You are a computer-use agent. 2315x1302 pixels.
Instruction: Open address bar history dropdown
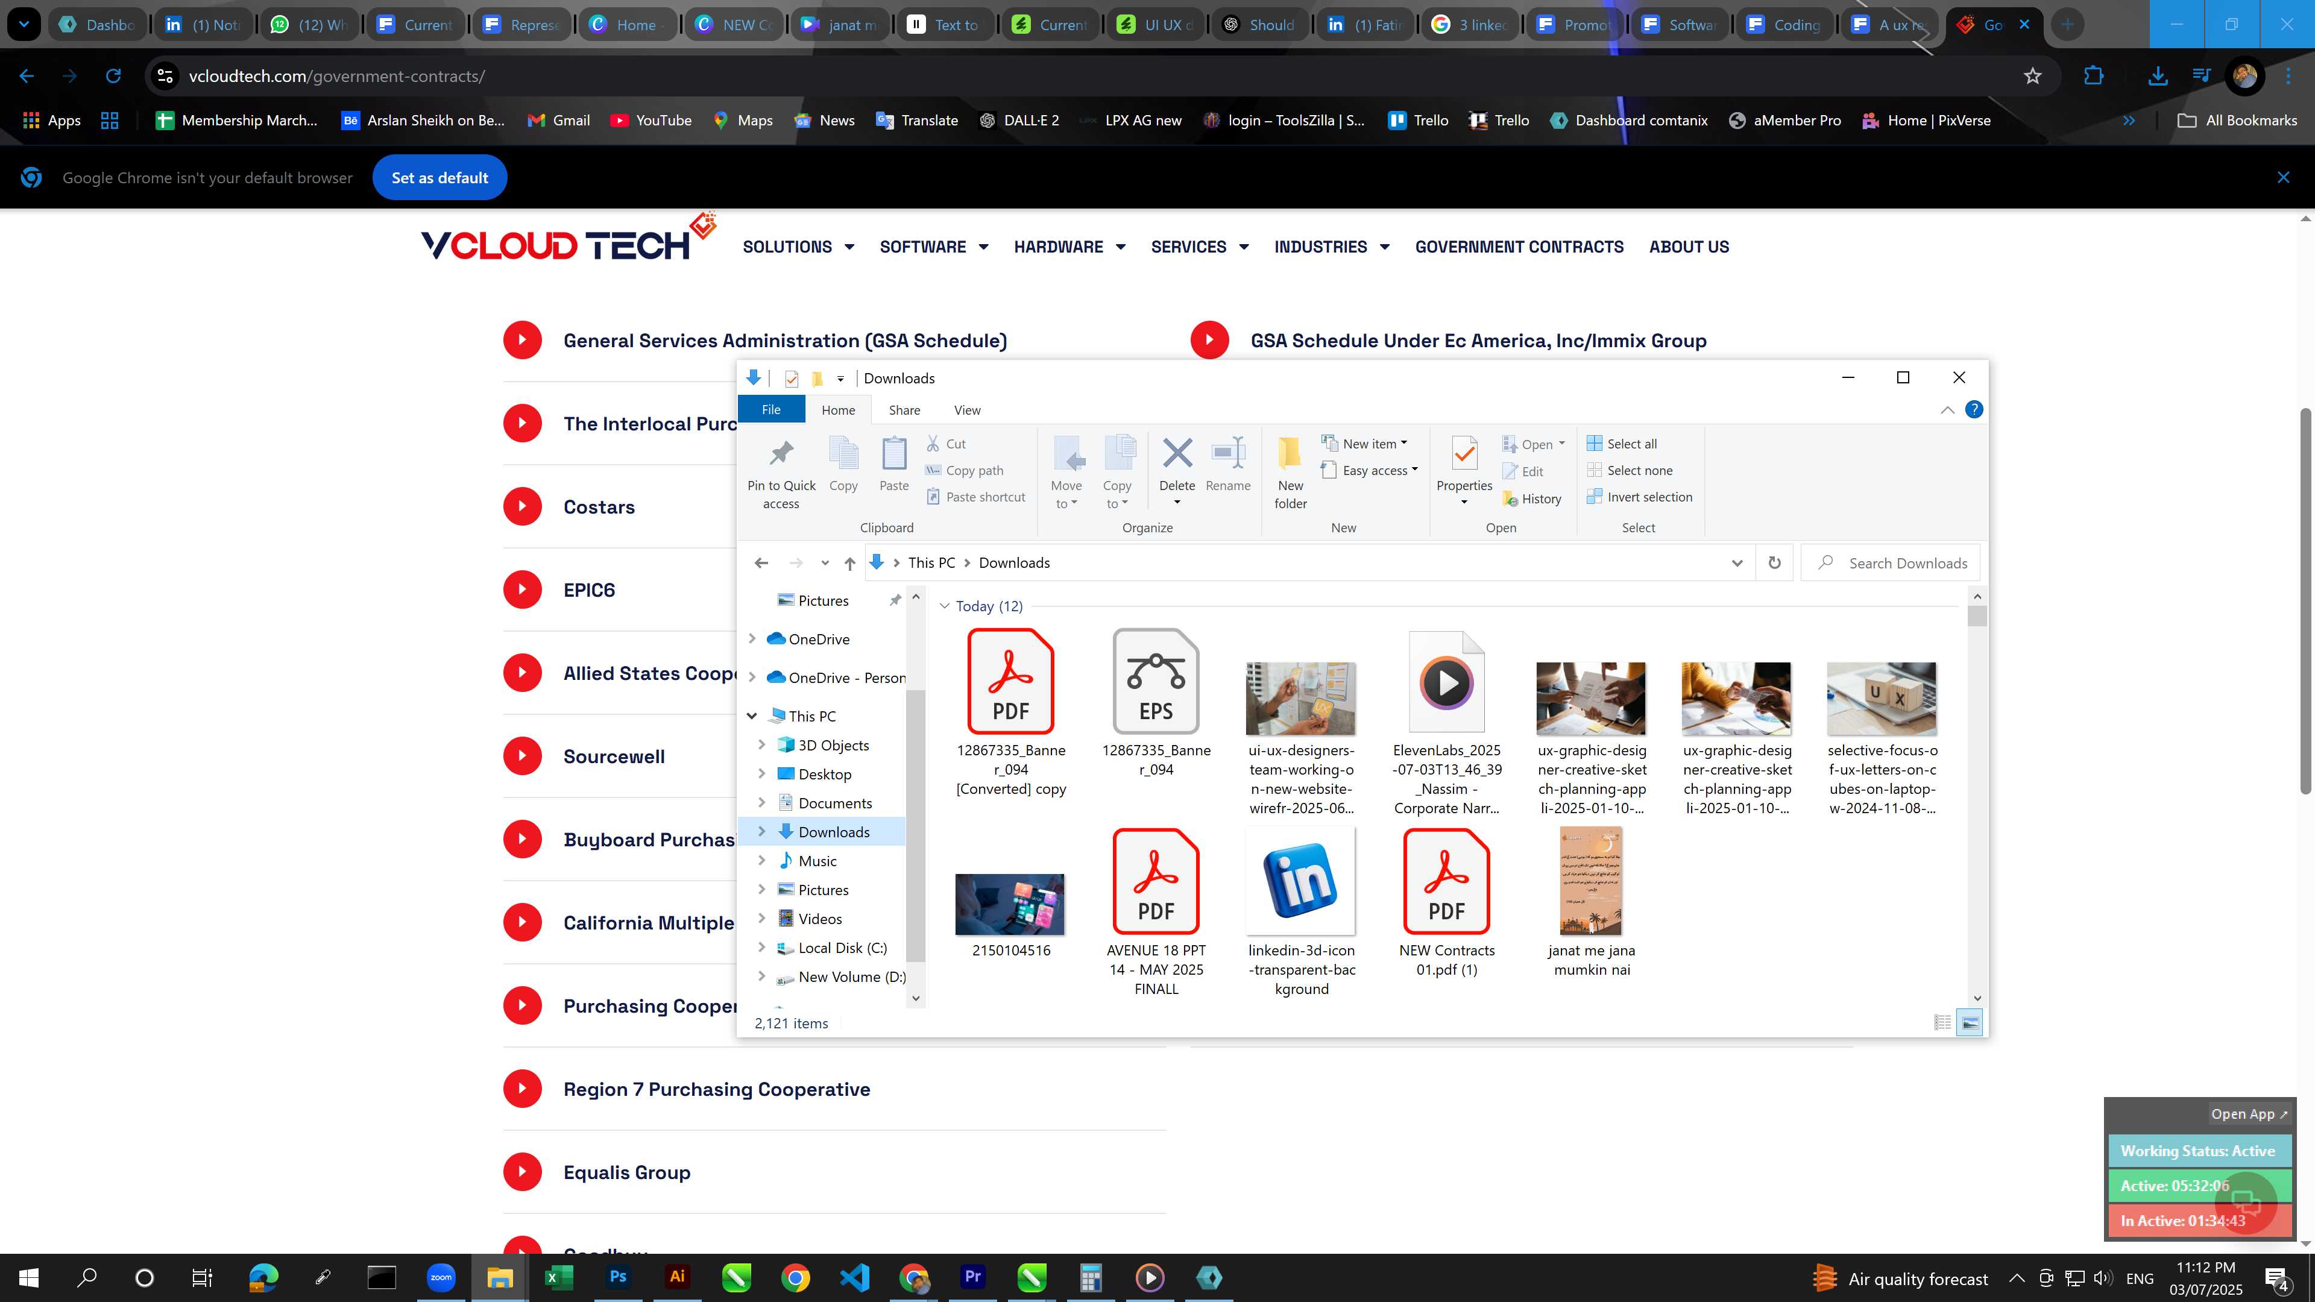(x=1736, y=564)
